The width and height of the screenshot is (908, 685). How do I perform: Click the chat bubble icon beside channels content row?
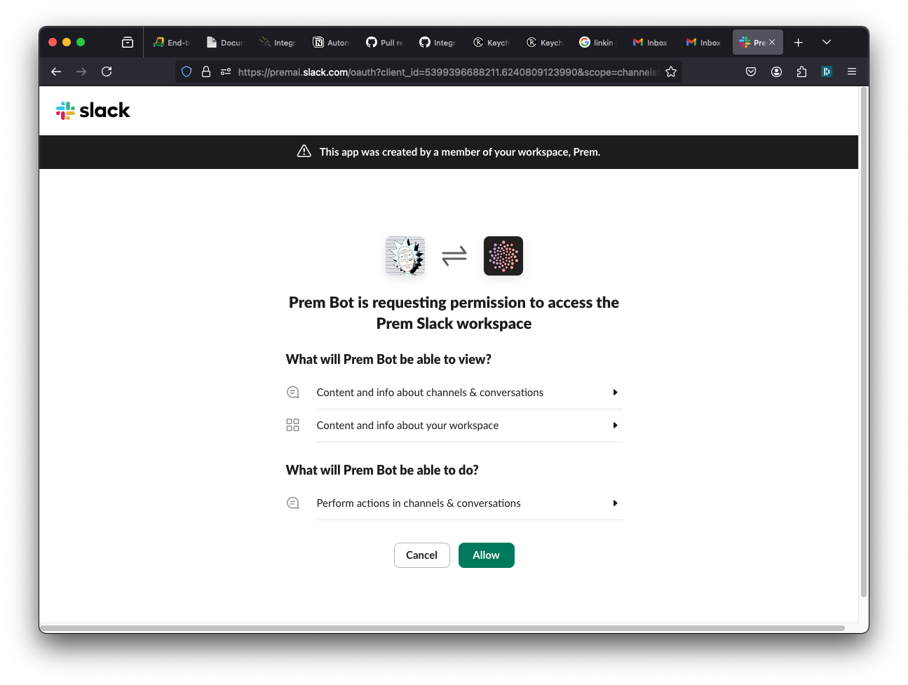point(293,393)
